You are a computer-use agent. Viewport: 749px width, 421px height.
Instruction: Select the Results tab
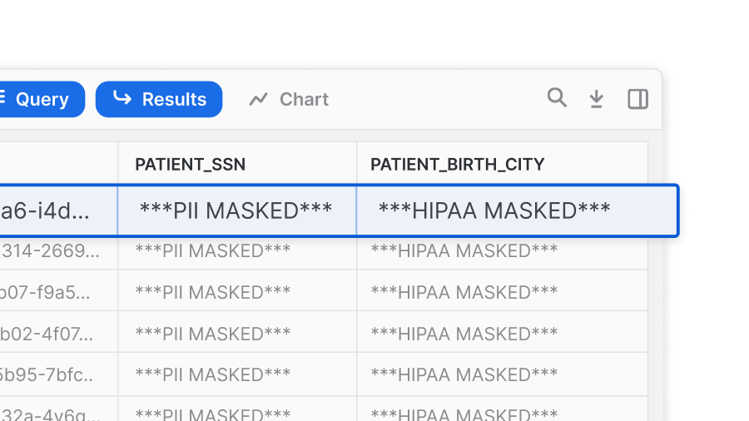pyautogui.click(x=159, y=100)
